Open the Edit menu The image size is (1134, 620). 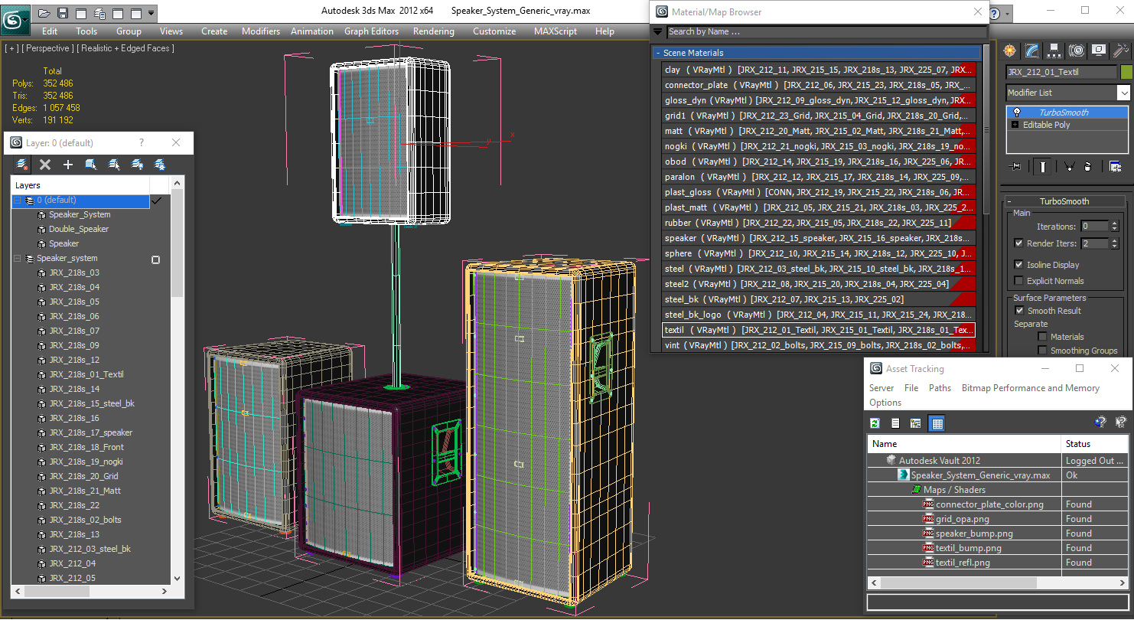coord(50,31)
